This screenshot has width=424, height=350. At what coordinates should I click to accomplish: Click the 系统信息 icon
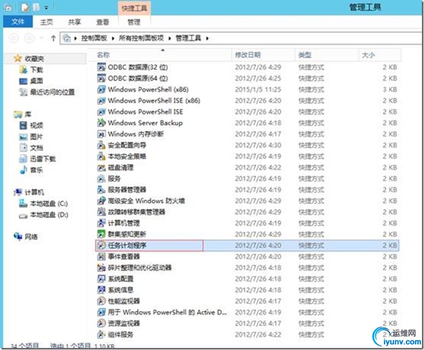(101, 290)
